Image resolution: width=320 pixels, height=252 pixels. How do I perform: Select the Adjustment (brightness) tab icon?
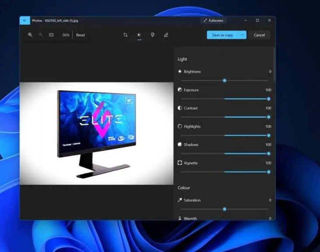coord(139,35)
